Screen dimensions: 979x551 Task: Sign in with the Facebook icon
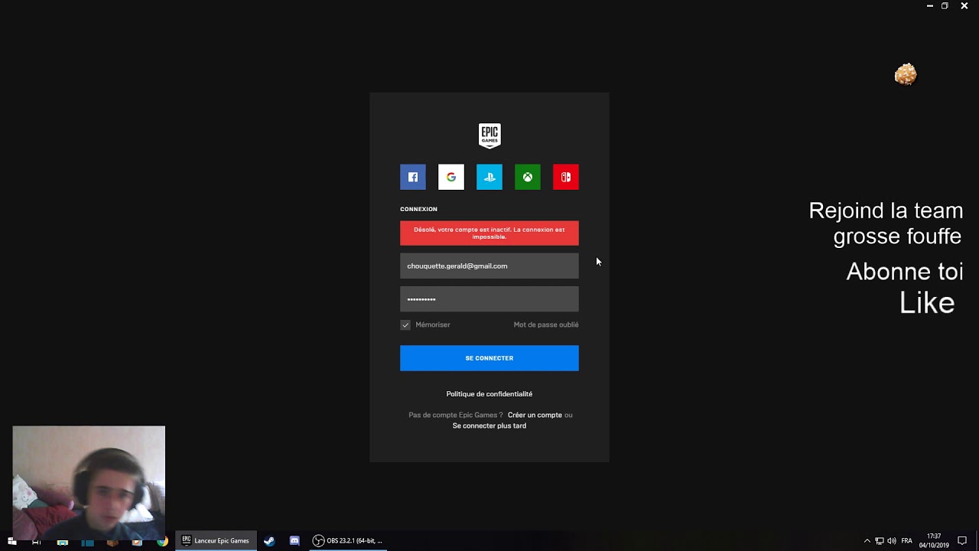coord(413,177)
